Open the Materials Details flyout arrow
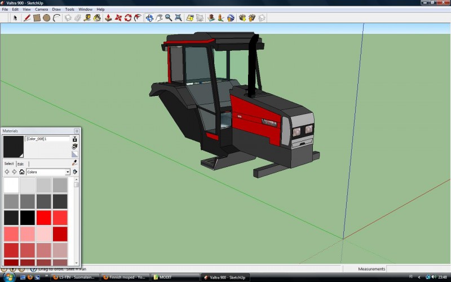 (75, 172)
